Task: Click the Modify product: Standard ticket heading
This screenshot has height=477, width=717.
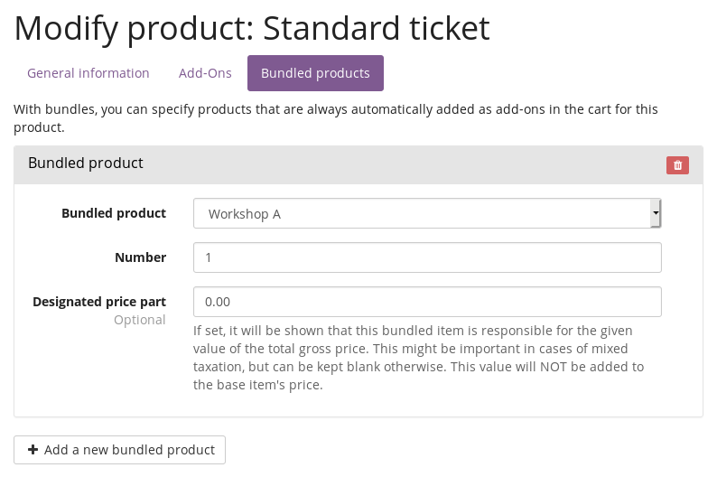Action: coord(252,28)
